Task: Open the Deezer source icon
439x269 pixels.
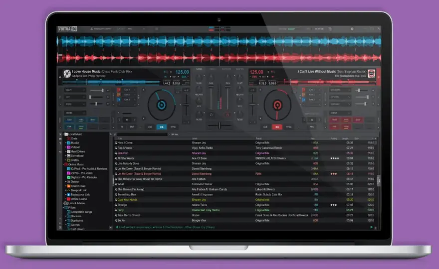Action: pyautogui.click(x=69, y=182)
